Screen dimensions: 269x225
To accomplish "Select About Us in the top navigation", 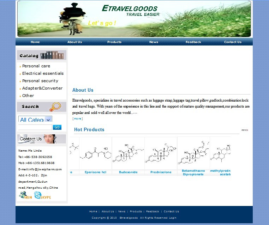I will pyautogui.click(x=74, y=42).
